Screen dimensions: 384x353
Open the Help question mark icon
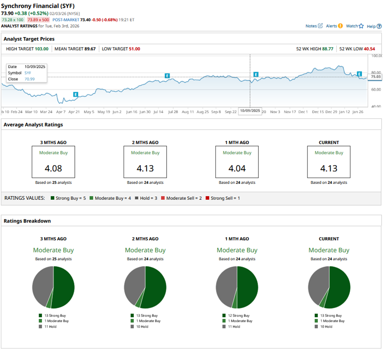pos(379,26)
